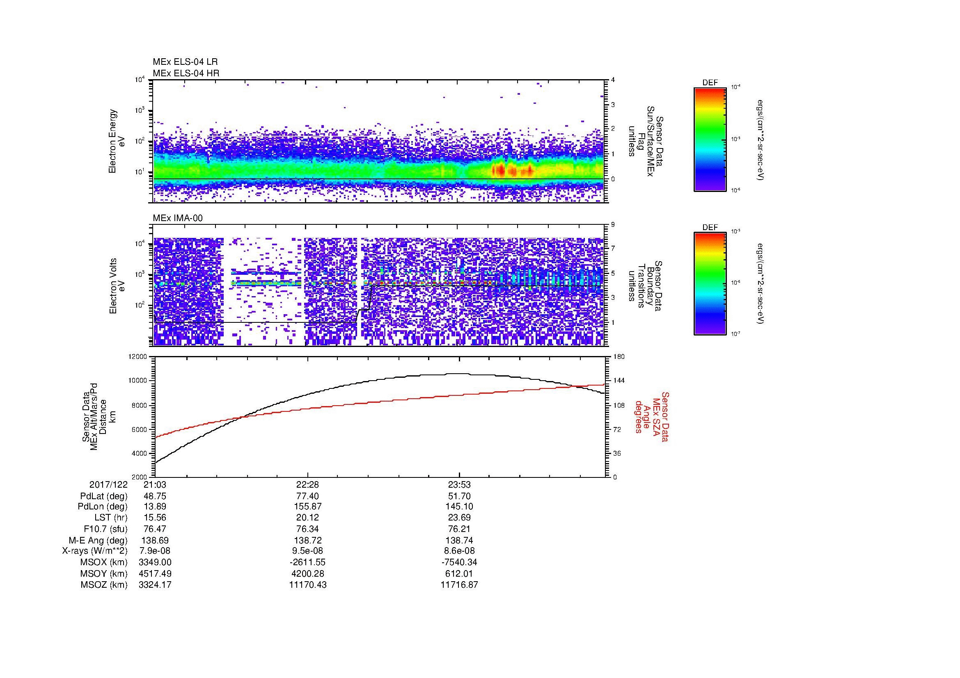This screenshot has height=678, width=960.
Task: Click the X-rays value 9.5e-08
Action: click(x=308, y=551)
